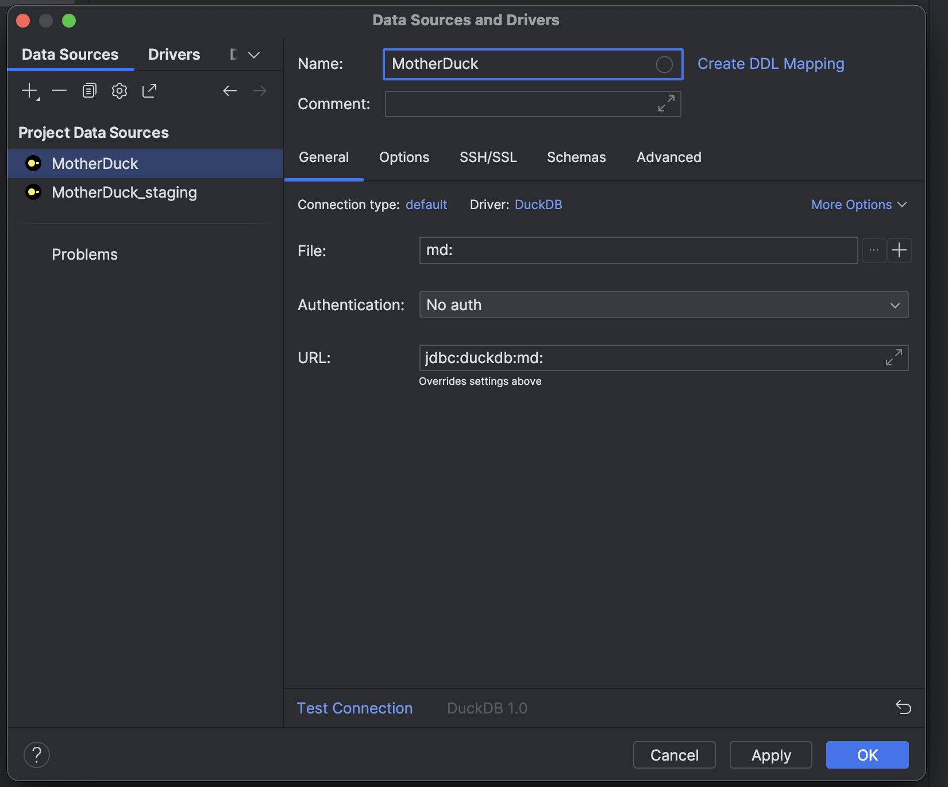Remove selected data source with minus icon
The width and height of the screenshot is (948, 787).
point(59,91)
